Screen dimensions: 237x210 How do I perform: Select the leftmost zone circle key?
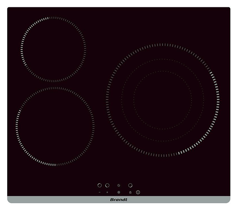pos(99,185)
